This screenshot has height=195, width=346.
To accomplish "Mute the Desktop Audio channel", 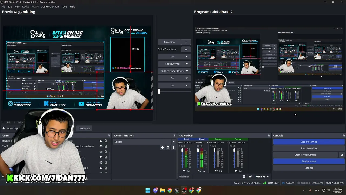I will pyautogui.click(x=184, y=171).
